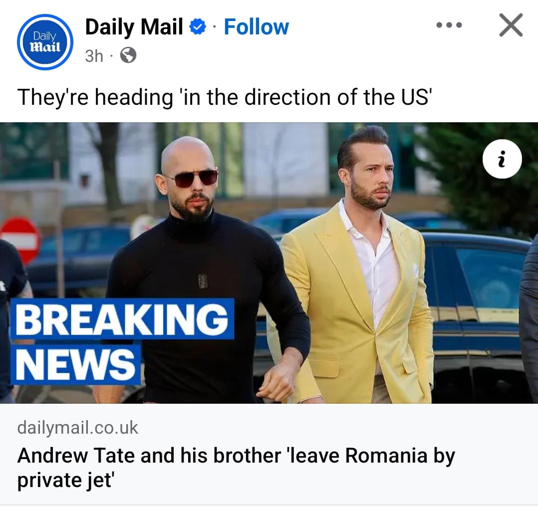This screenshot has width=538, height=511.
Task: Click the globe public audience icon
Action: tap(128, 55)
